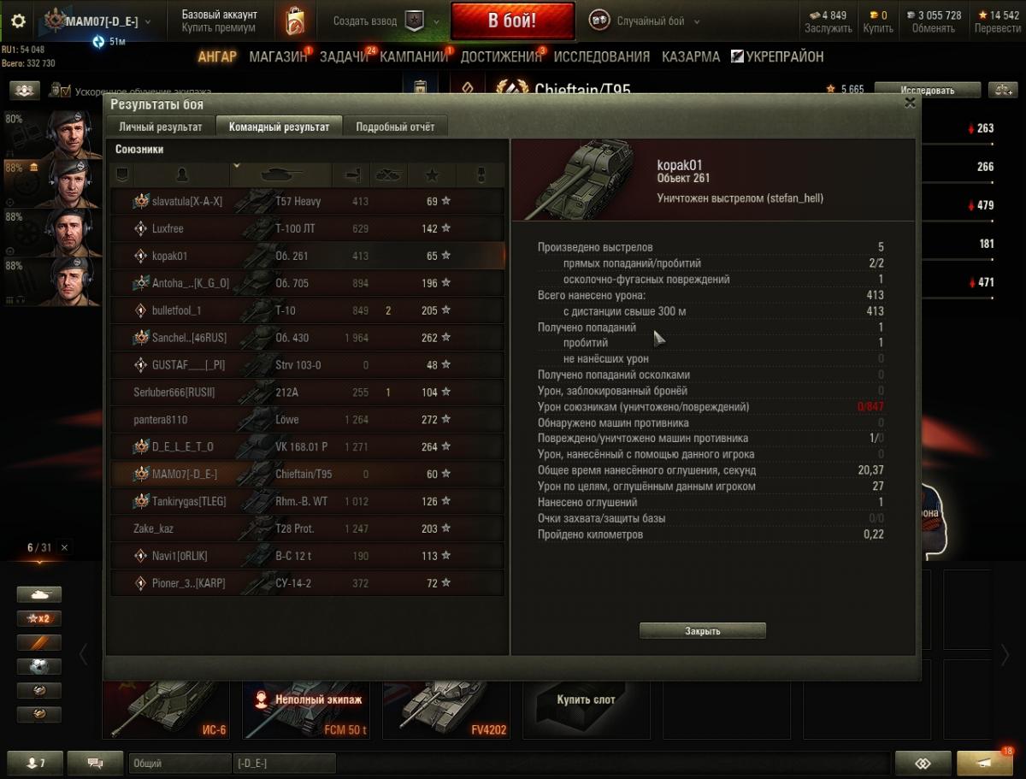Open the Подробный отчёт tab
This screenshot has width=1026, height=779.
(395, 127)
